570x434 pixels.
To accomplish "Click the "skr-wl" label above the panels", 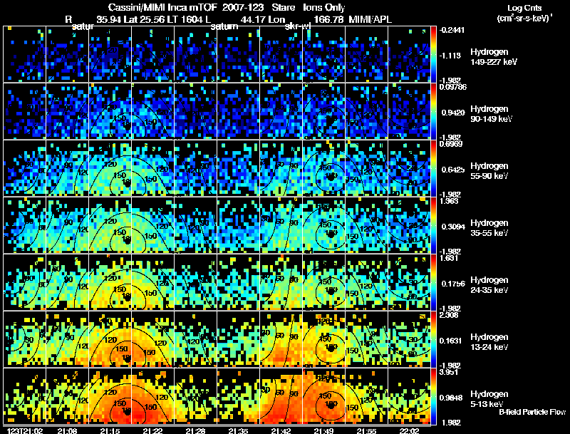I will tap(297, 26).
